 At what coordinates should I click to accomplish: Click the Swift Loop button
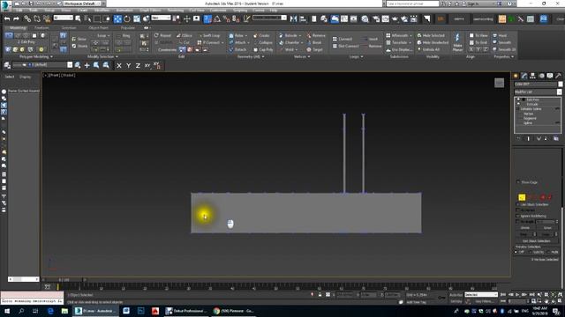point(209,35)
